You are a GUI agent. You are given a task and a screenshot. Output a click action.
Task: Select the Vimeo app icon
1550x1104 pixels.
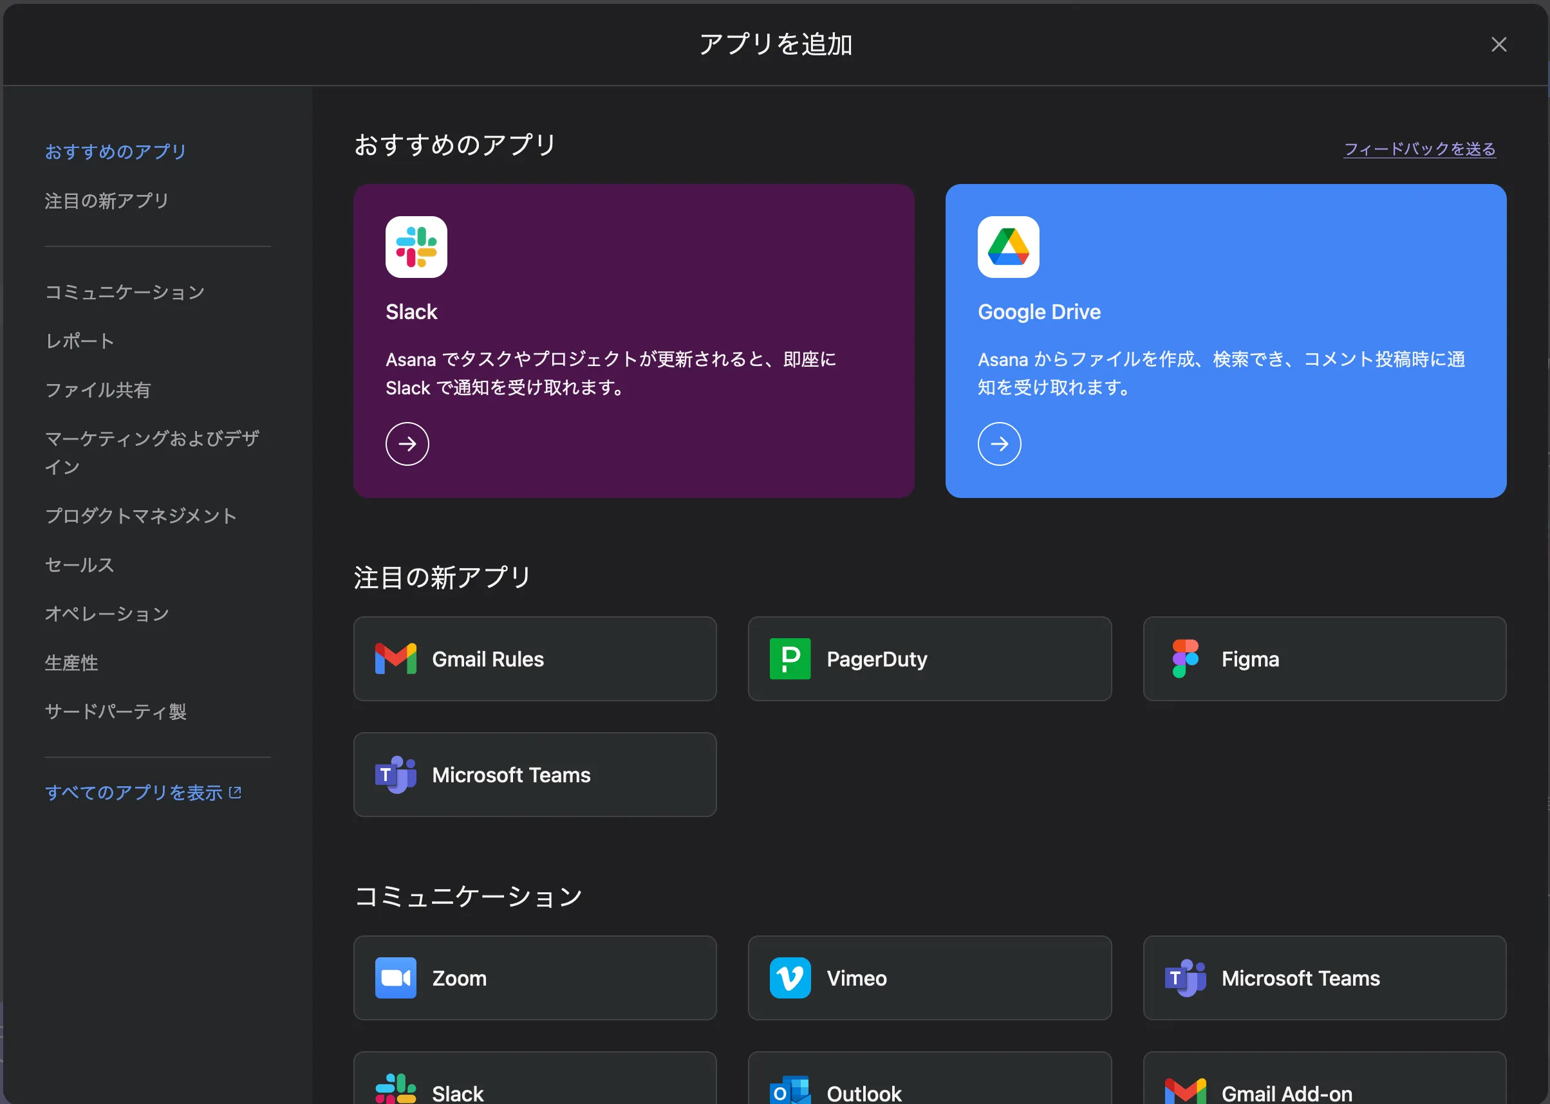[790, 977]
